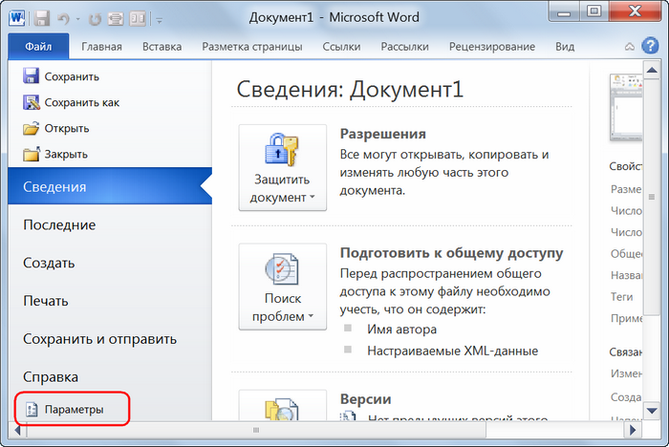Open the Рассылки tab

tap(404, 47)
